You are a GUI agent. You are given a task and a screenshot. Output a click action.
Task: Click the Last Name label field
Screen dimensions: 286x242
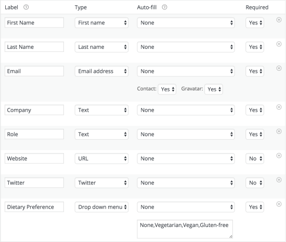(x=34, y=47)
